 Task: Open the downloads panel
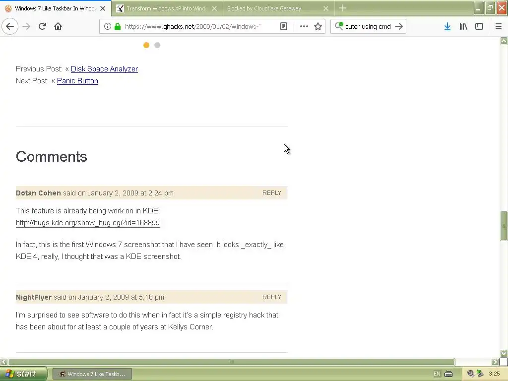click(447, 27)
